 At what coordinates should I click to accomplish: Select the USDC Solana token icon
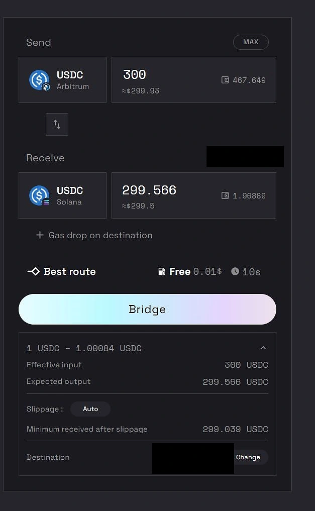[x=39, y=195]
